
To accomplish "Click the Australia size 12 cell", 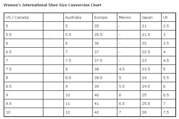I will pos(68,112).
